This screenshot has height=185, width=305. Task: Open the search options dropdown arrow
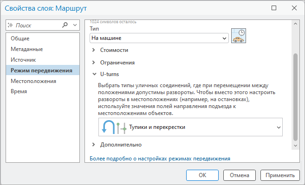75,25
